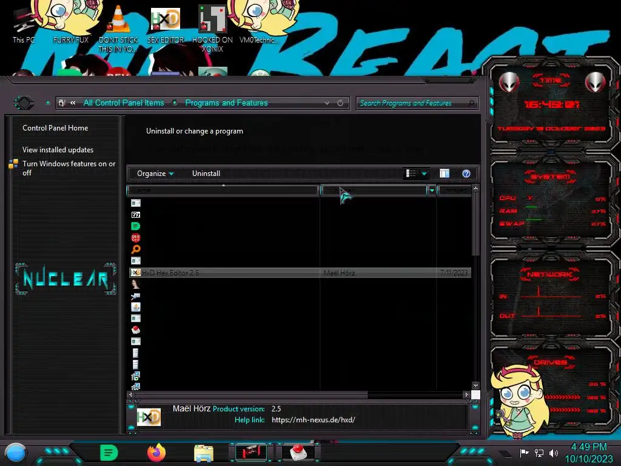Expand the breadcrumb overflow chevron
The image size is (621, 466).
tap(73, 103)
